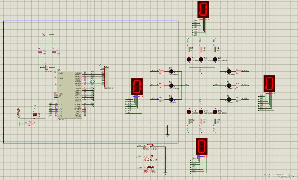
Task: Select capacitor C1 22pF
Action: click(x=54, y=52)
